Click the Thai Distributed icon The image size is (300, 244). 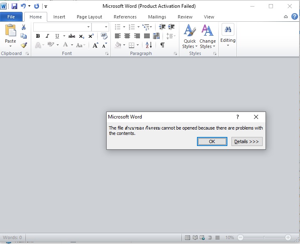(156, 36)
